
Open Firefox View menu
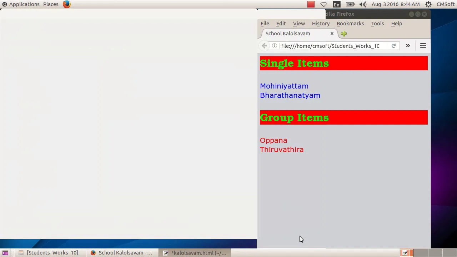click(299, 24)
